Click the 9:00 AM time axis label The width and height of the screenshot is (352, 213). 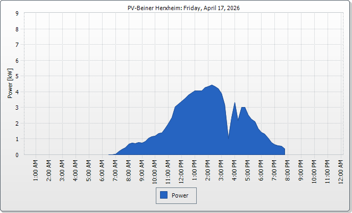click(142, 170)
